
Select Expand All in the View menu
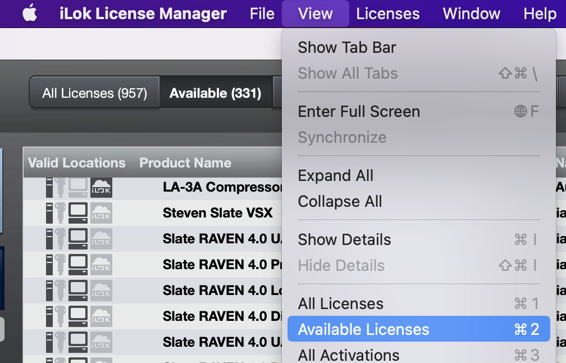pyautogui.click(x=419, y=175)
